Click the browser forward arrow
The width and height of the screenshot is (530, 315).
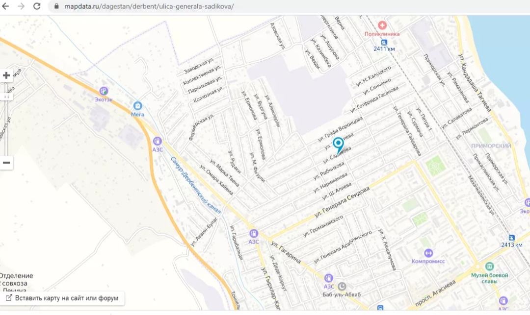pos(21,6)
